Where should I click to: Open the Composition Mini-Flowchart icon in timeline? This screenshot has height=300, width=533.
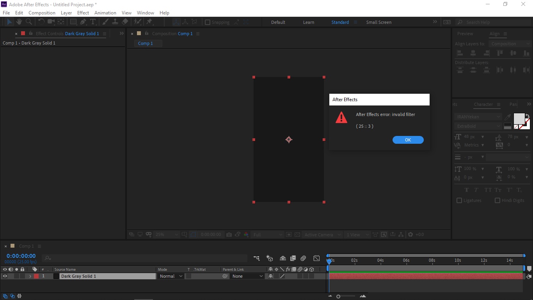point(256,258)
